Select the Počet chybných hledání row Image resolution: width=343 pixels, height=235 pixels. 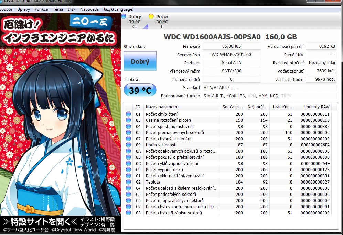click(x=228, y=139)
